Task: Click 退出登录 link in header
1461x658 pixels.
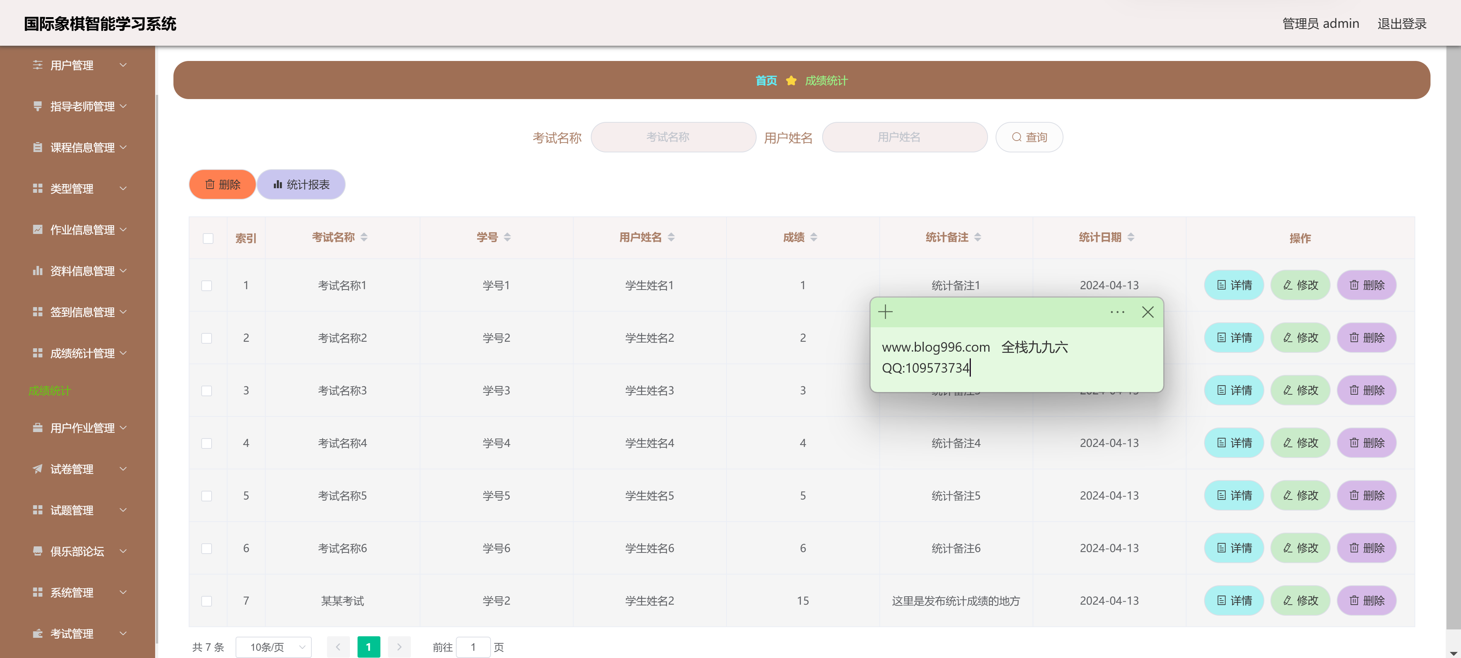Action: [x=1402, y=24]
